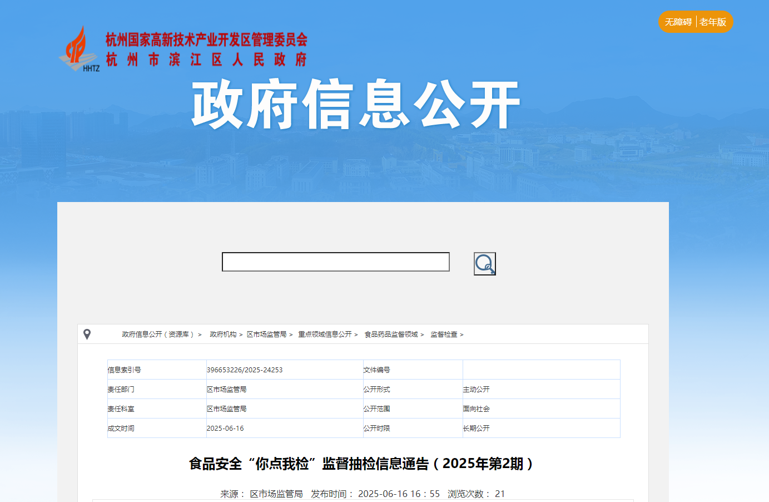Click the 成文时间 label cell
This screenshot has width=769, height=502.
[x=157, y=429]
